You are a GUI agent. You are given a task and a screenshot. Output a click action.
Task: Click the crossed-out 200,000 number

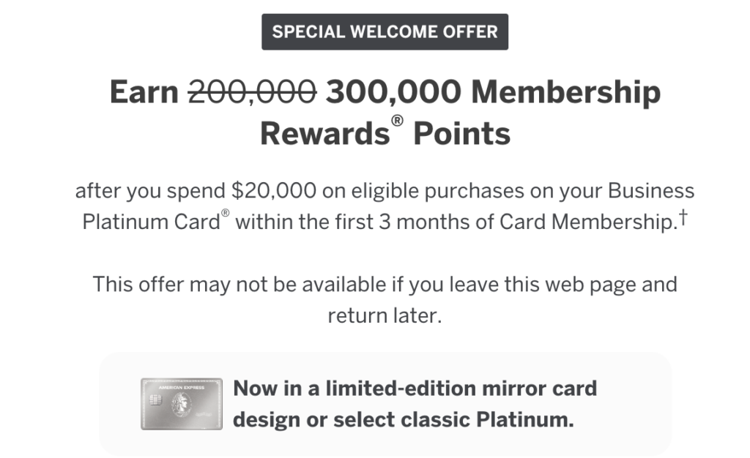click(253, 93)
